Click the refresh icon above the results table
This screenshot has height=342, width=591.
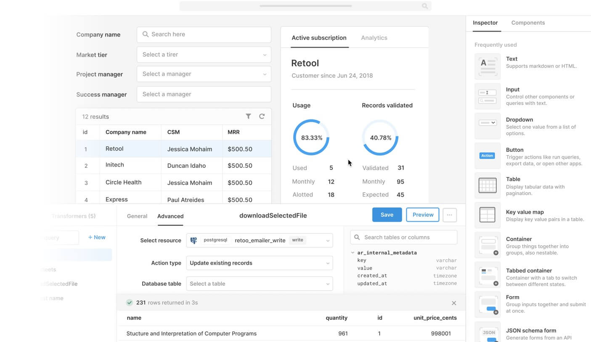click(x=262, y=116)
